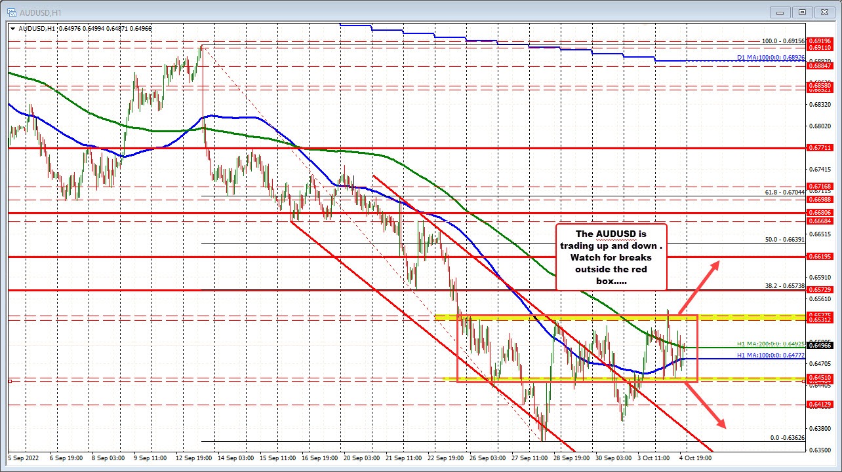Viewport: 842px width, 472px height.
Task: Click the red 0.64129 price tag
Action: [821, 405]
